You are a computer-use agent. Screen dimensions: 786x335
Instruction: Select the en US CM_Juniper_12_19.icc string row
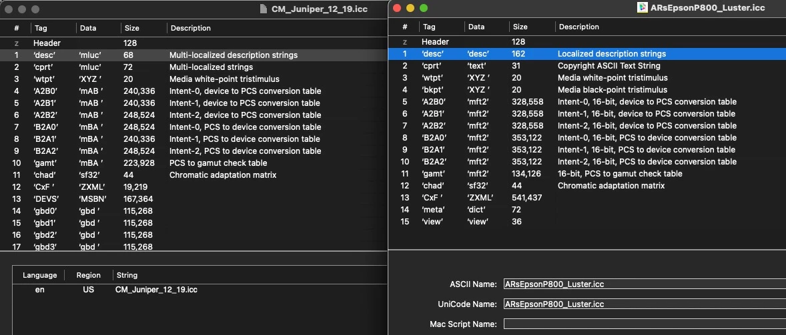(x=200, y=290)
